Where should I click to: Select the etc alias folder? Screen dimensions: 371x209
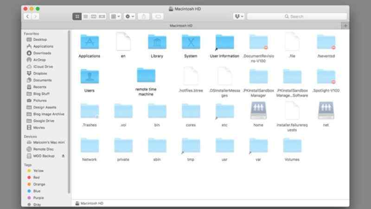pos(224,111)
